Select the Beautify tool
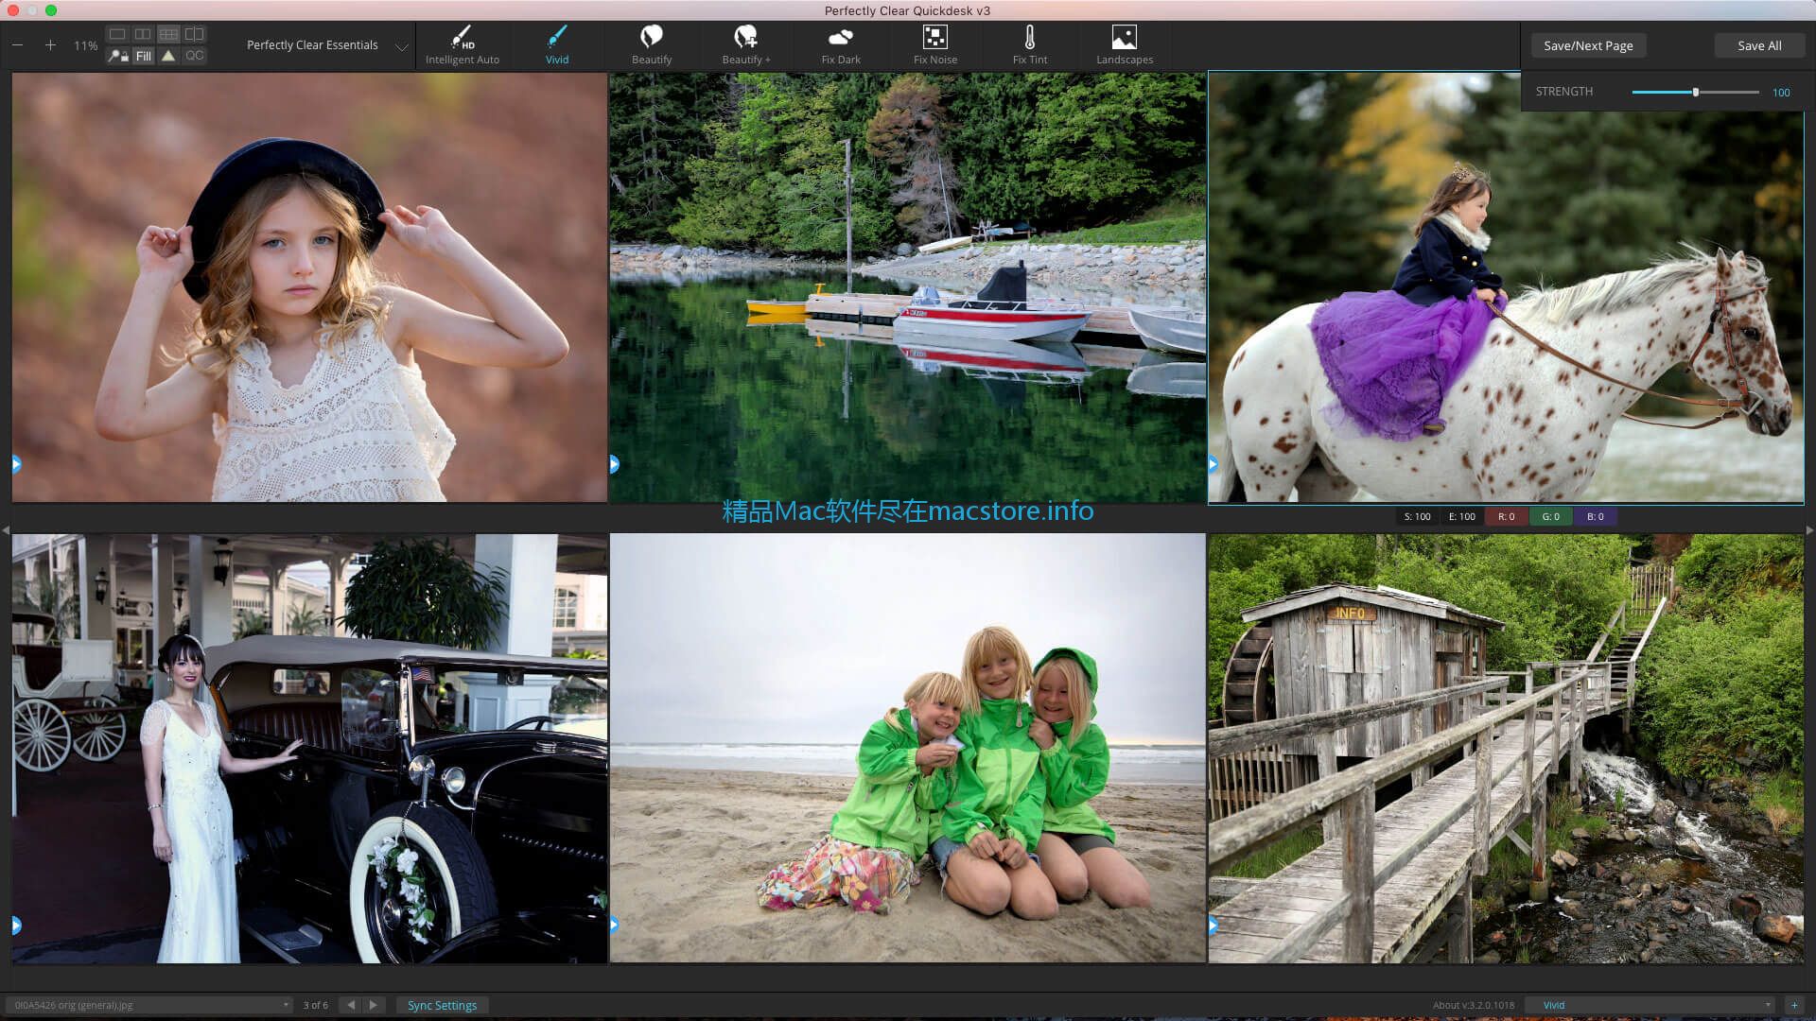Viewport: 1816px width, 1021px height. [x=651, y=44]
